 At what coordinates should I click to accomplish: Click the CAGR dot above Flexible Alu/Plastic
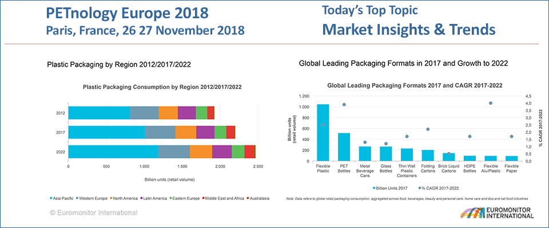490,103
